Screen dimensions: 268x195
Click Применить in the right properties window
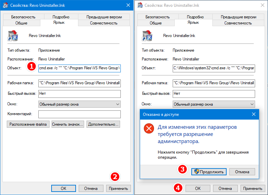pyautogui.click(x=253, y=188)
